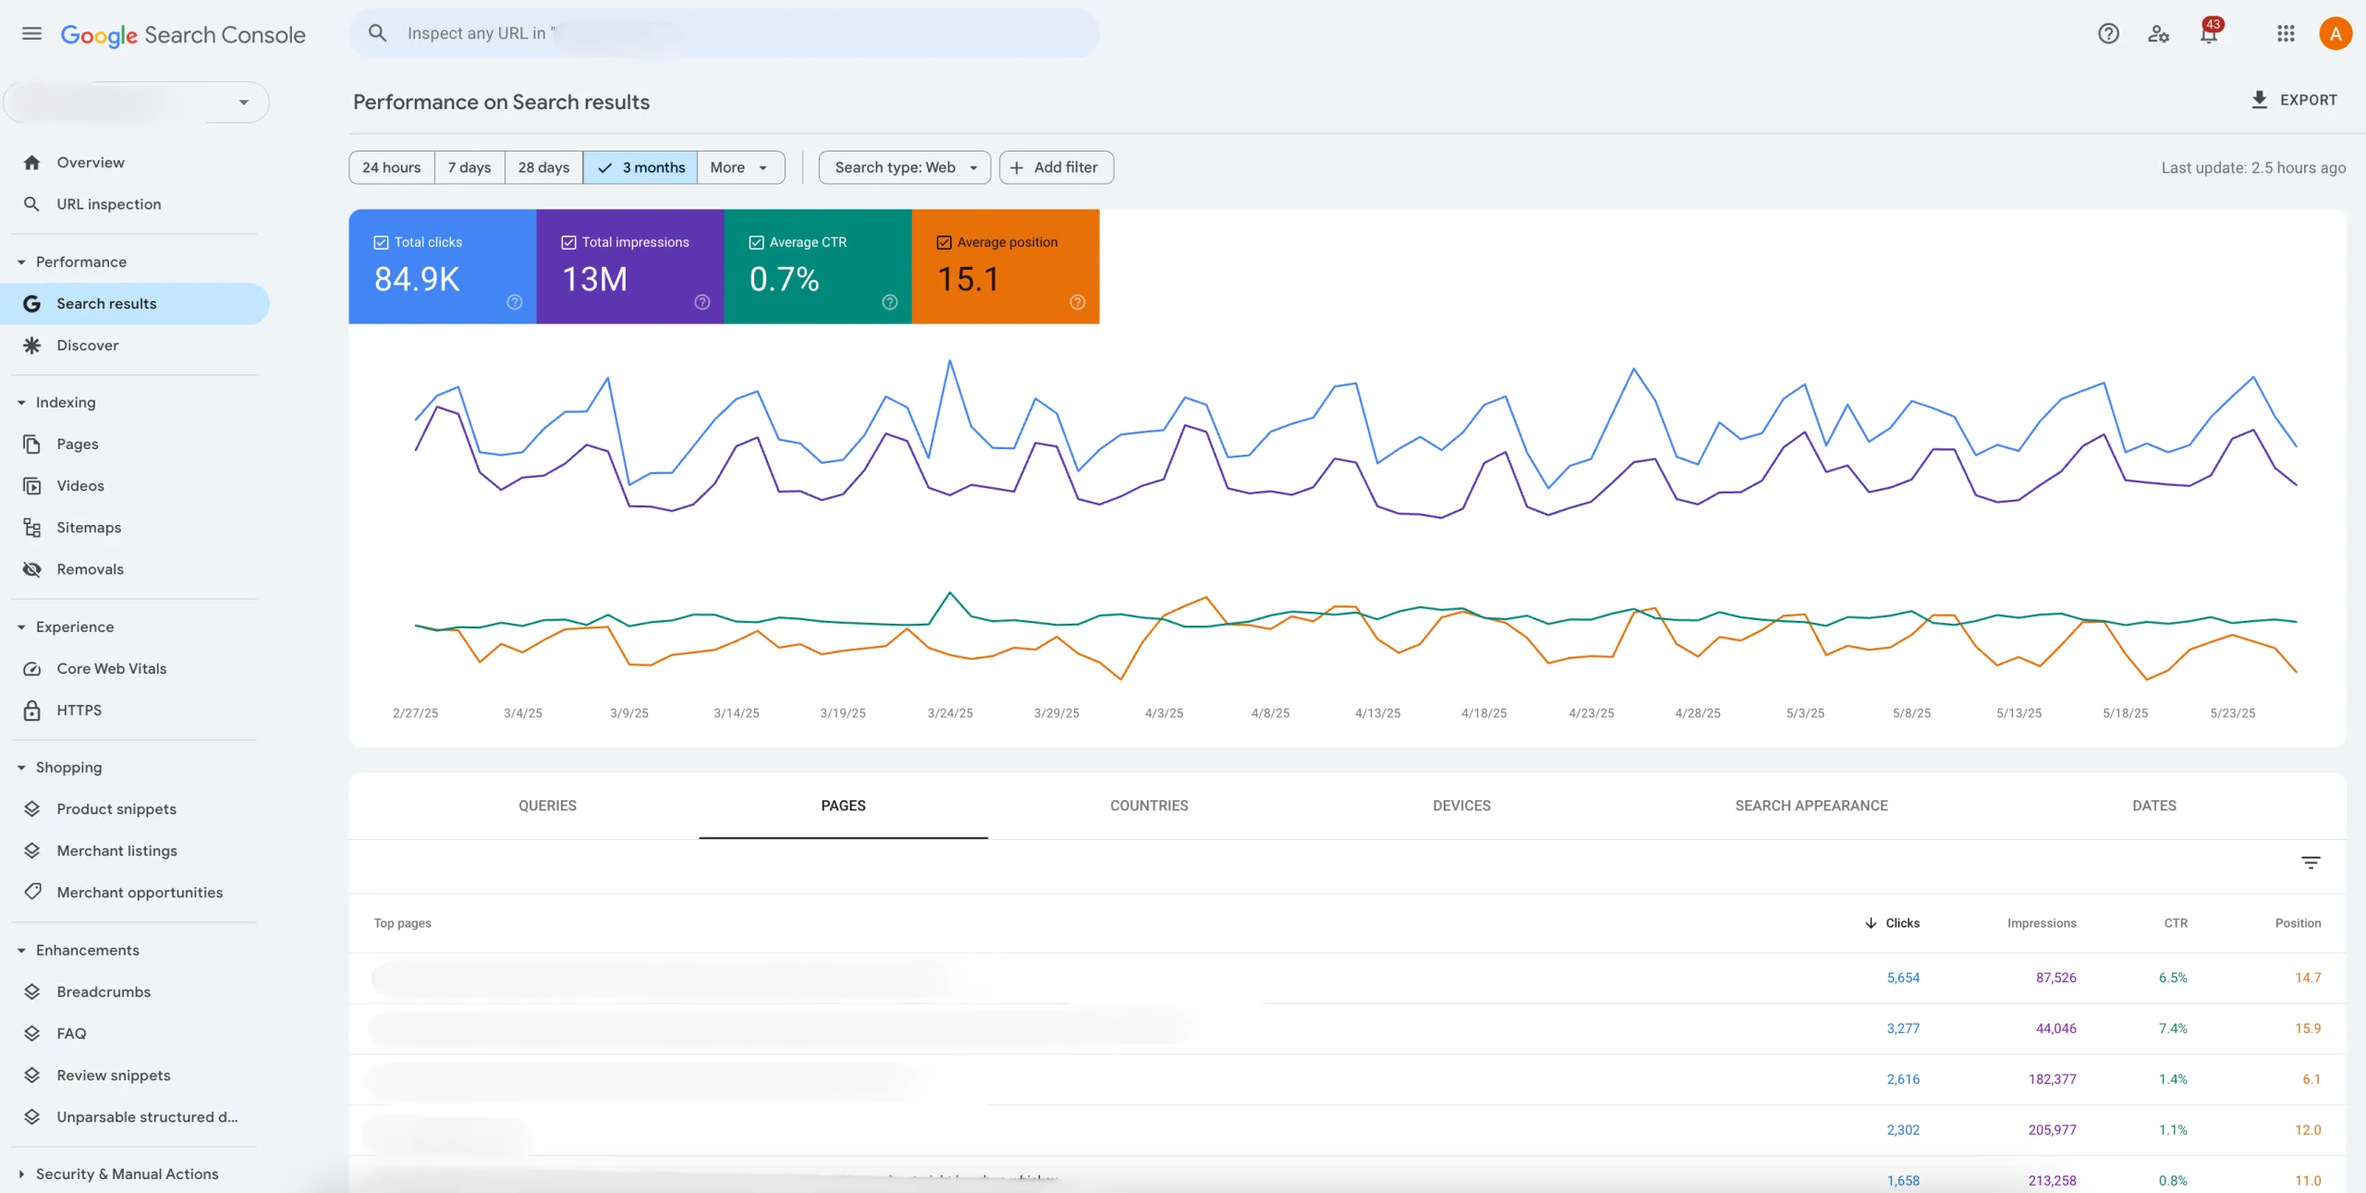
Task: Open the Help question mark icon
Action: click(x=2108, y=34)
